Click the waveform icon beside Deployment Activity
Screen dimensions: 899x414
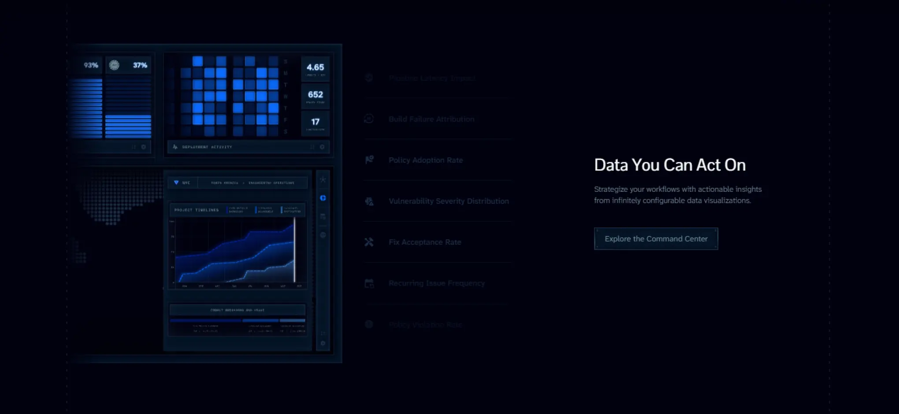pyautogui.click(x=175, y=147)
